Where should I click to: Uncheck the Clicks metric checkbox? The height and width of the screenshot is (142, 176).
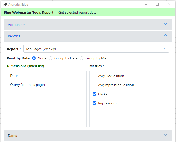pyautogui.click(x=94, y=94)
